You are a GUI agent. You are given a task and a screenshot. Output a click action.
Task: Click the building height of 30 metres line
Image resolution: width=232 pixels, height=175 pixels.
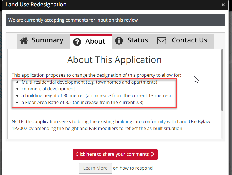(x=96, y=95)
